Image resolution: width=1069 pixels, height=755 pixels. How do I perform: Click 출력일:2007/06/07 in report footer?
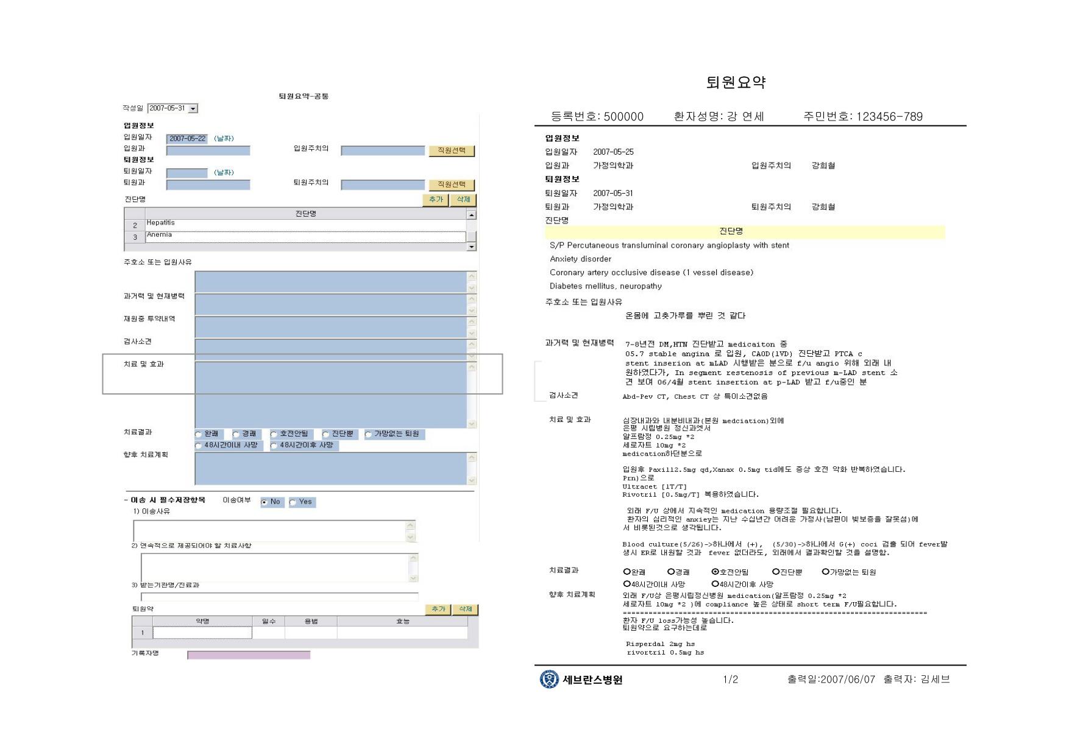[x=831, y=679]
